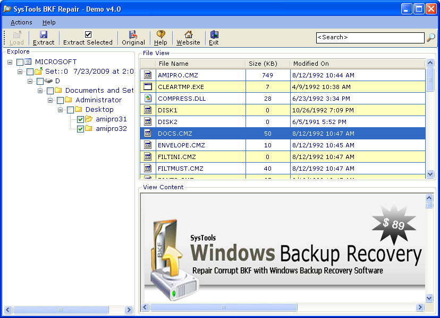
Task: Click the Original toolbar icon
Action: pos(133,34)
